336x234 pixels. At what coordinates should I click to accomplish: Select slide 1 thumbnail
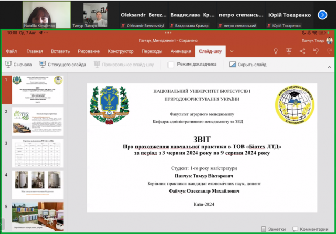point(37,90)
